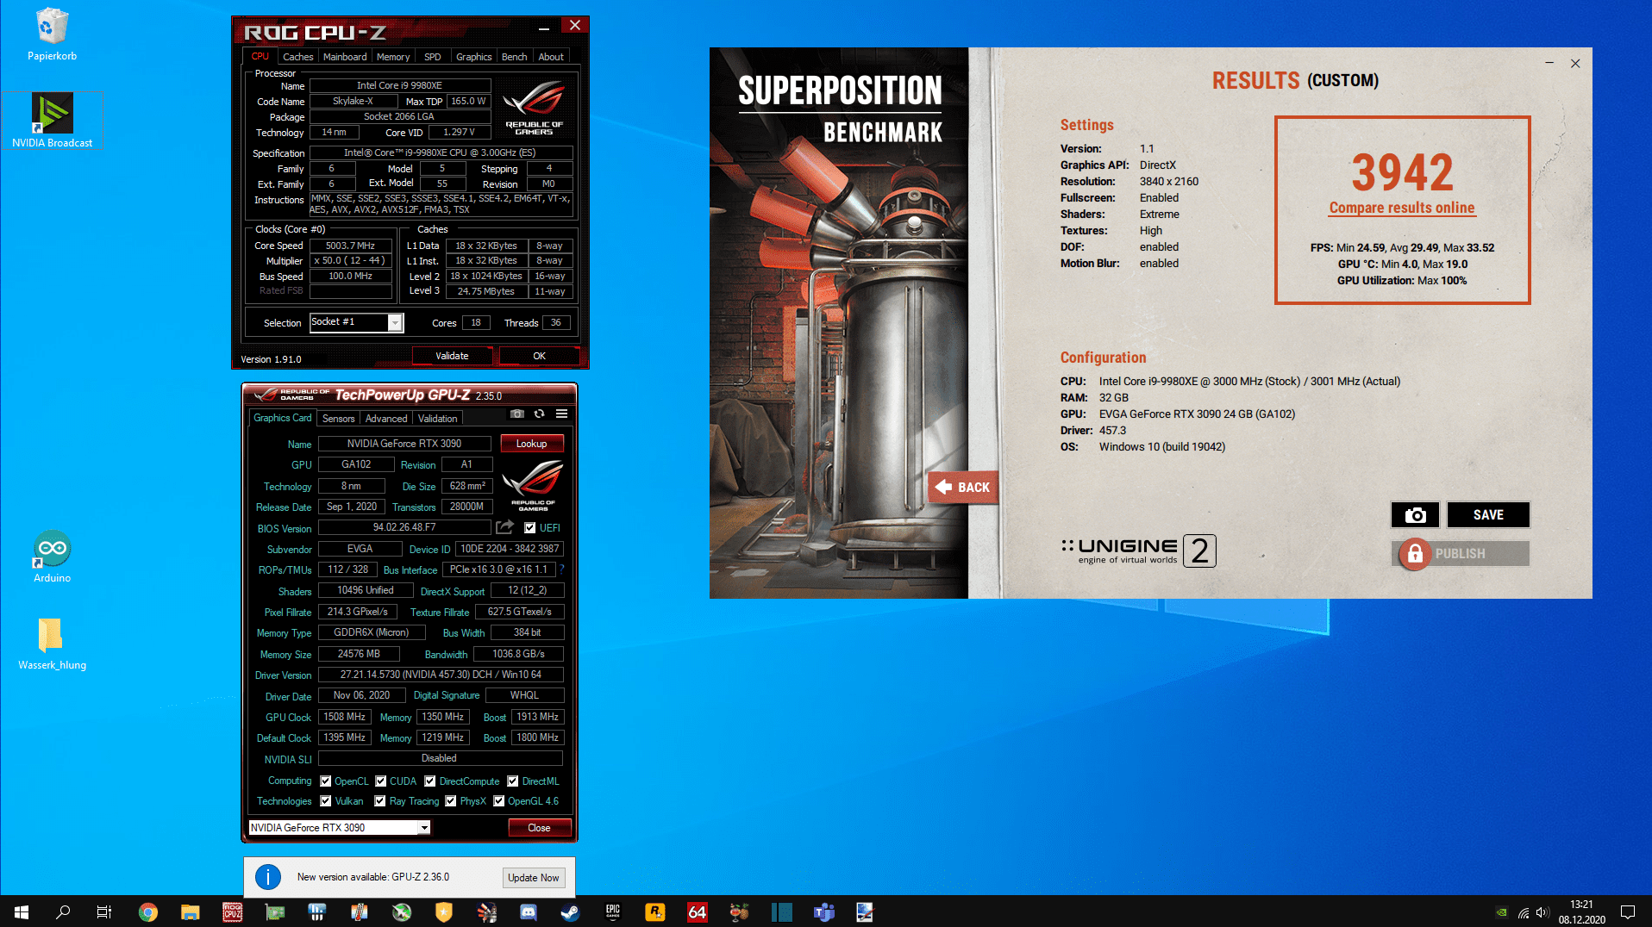Open Epic Games Launcher from the taskbar

(613, 911)
